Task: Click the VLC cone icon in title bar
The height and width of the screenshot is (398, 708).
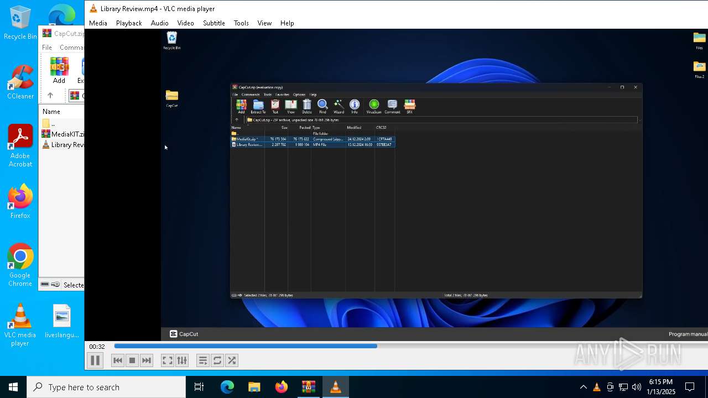Action: point(93,8)
